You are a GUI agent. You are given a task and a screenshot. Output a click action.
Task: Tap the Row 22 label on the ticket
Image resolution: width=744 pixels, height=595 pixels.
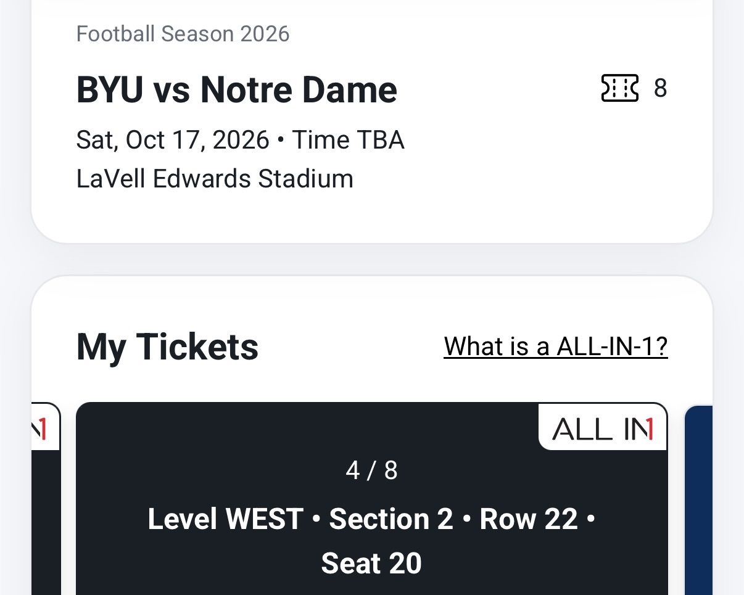529,519
